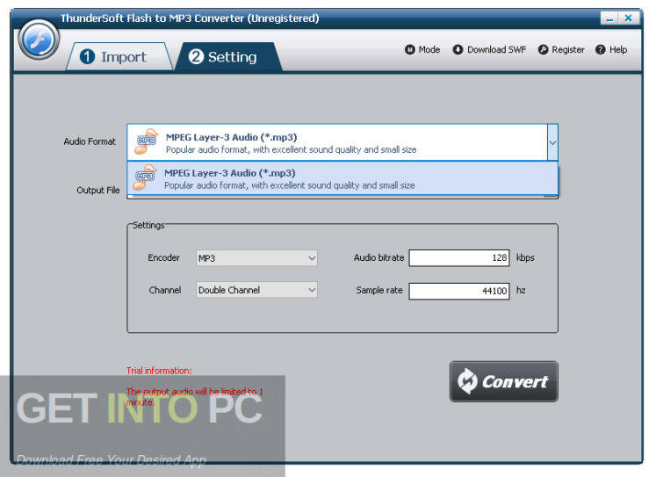Open the Help menu
This screenshot has height=477, width=656.
pyautogui.click(x=611, y=50)
